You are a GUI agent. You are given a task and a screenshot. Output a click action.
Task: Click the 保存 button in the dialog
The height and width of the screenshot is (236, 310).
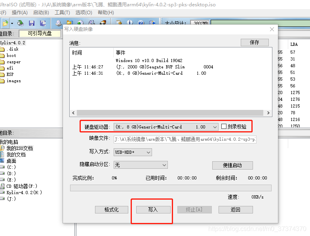(255, 42)
